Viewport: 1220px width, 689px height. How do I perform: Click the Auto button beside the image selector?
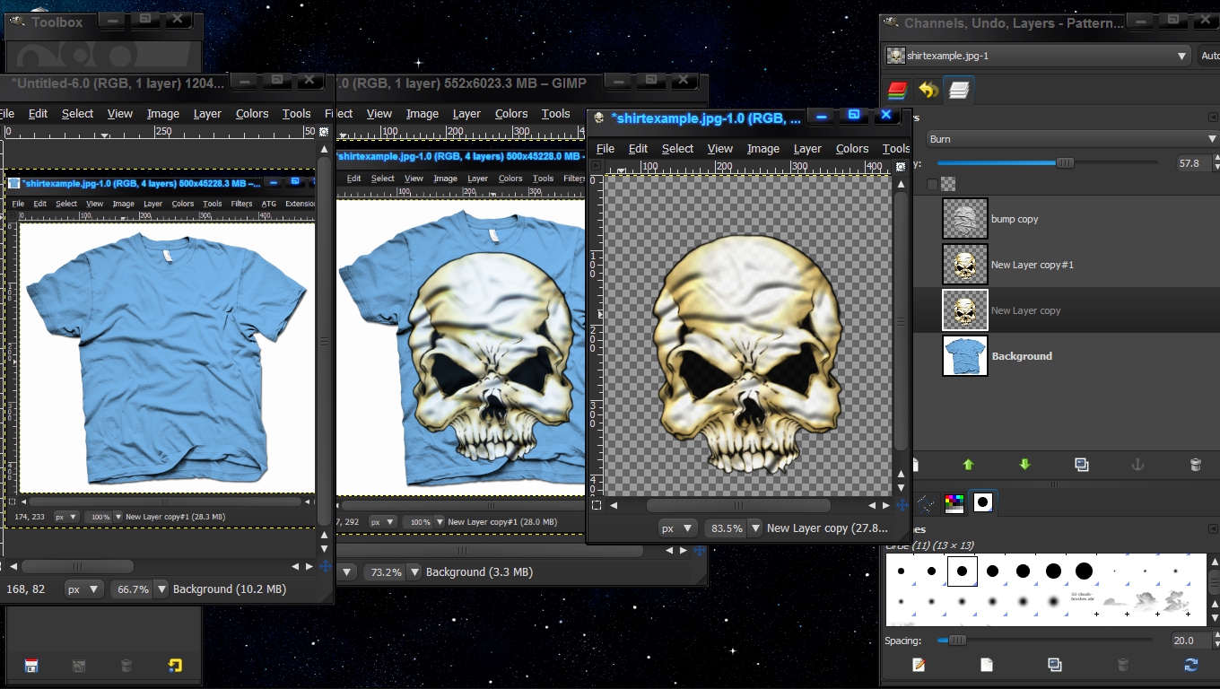pos(1209,56)
